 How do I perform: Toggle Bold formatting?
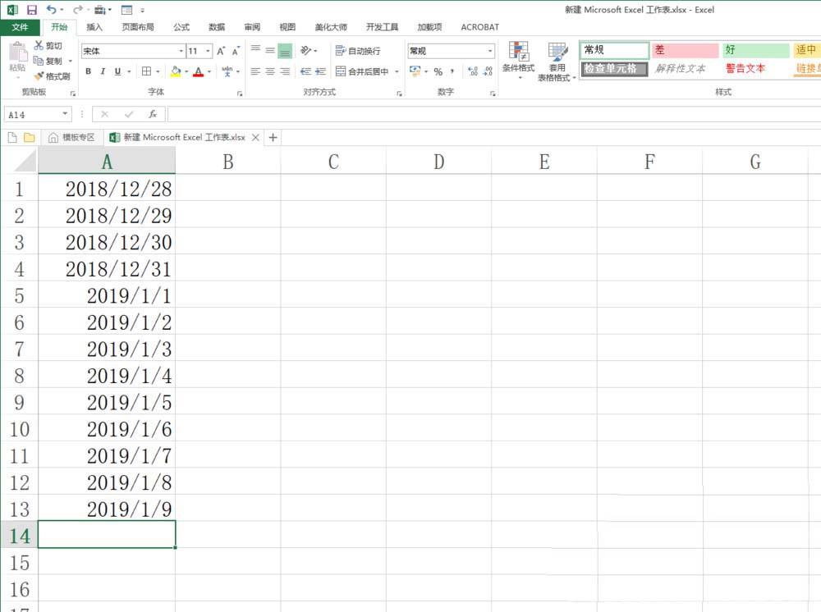(89, 71)
